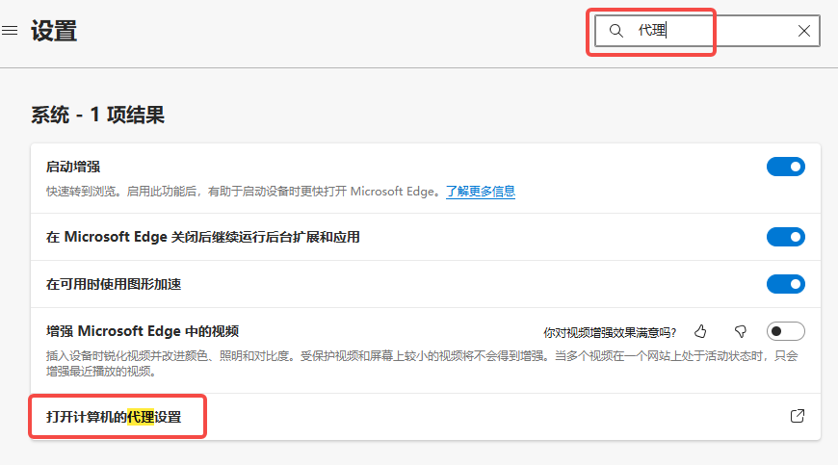
Task: Click the external link icon for proxy settings
Action: pyautogui.click(x=798, y=416)
